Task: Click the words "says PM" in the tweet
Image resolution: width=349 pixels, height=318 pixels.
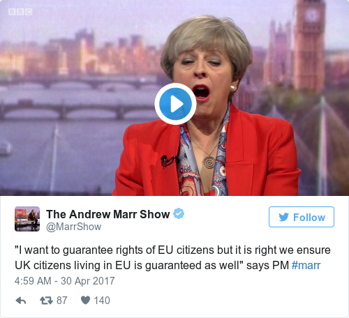Action: click(x=267, y=266)
